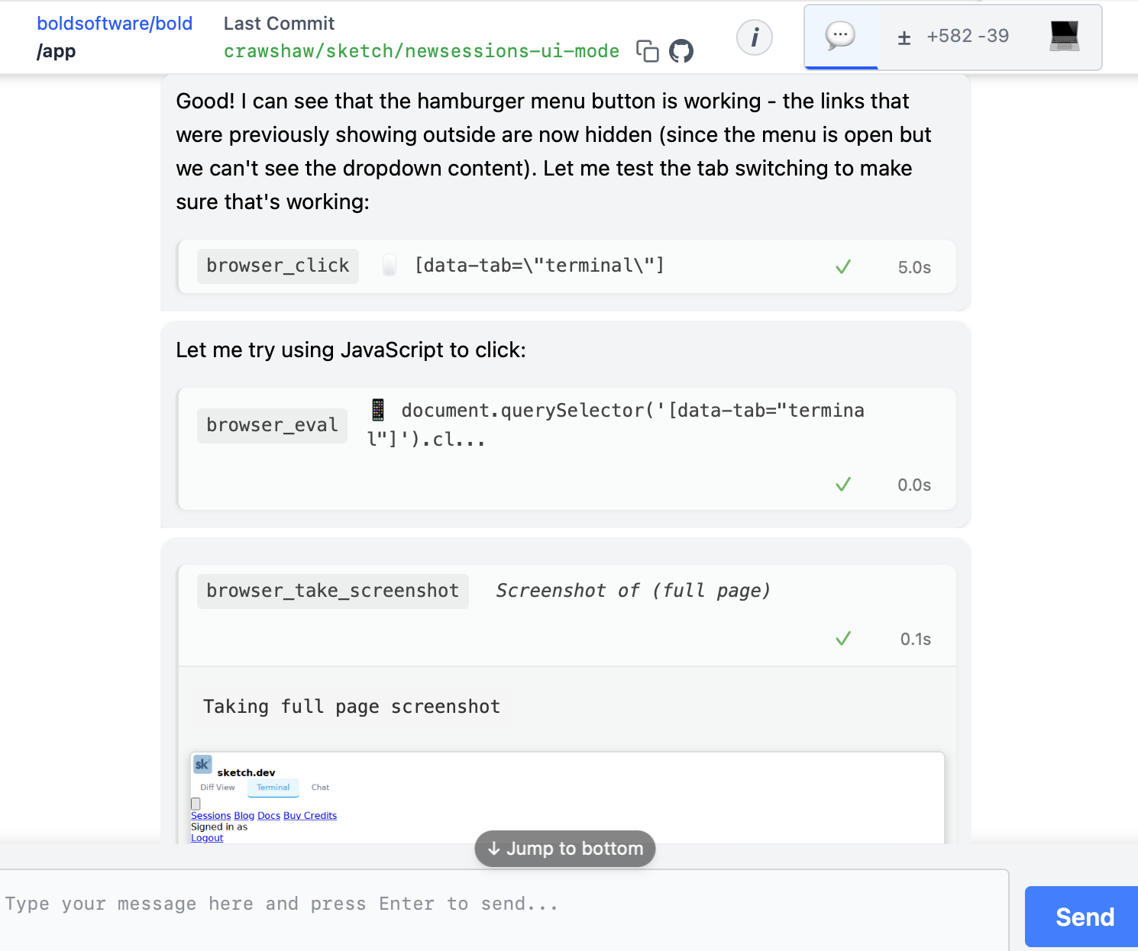Collapse the browser_take_screenshot tool call
Screen dimensions: 1138x951
[567, 615]
